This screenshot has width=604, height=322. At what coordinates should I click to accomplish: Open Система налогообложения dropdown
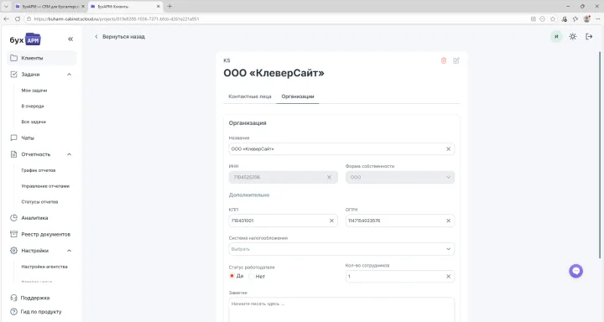click(x=341, y=249)
